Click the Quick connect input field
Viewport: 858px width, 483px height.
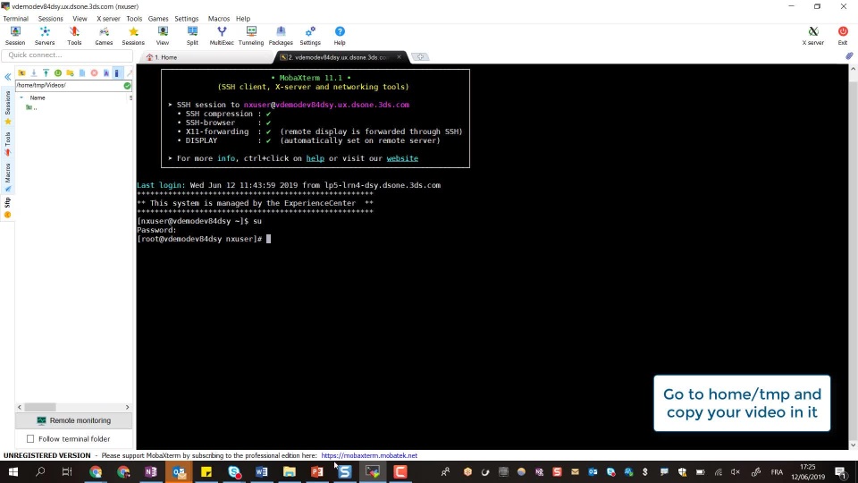point(67,55)
